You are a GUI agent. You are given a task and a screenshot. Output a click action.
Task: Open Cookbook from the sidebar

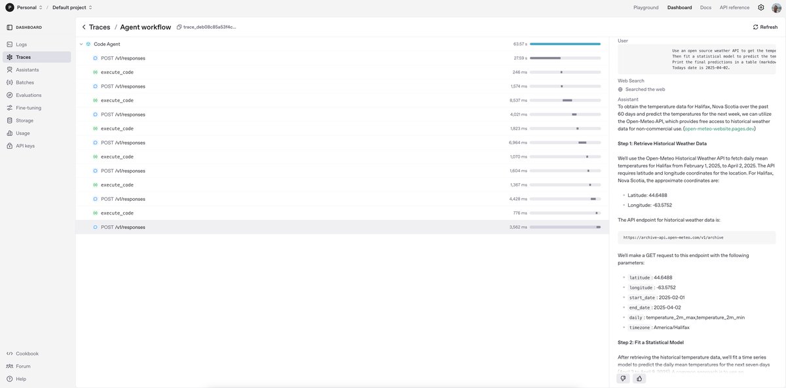pos(28,353)
